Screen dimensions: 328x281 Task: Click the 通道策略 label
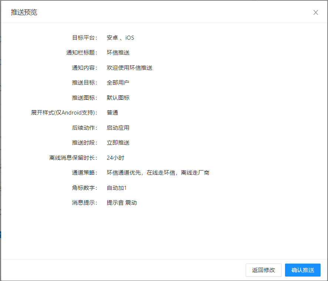pos(85,173)
